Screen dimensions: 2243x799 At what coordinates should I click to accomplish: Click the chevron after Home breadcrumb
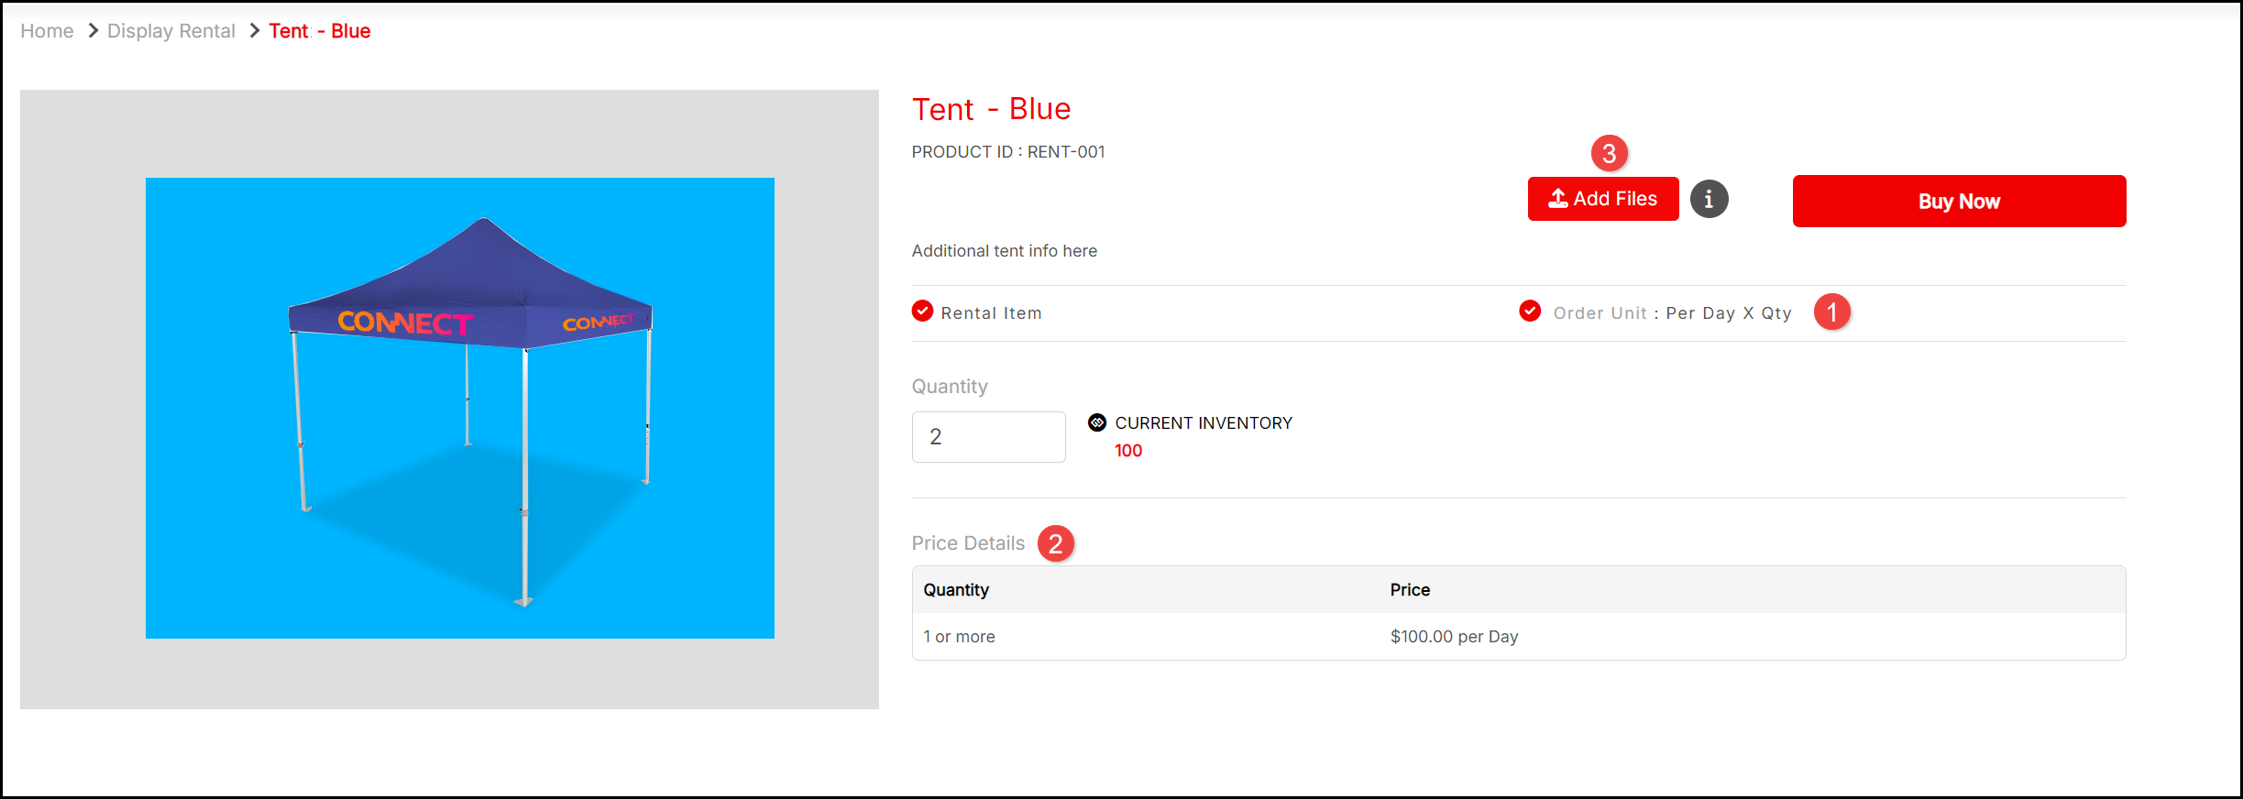point(93,31)
